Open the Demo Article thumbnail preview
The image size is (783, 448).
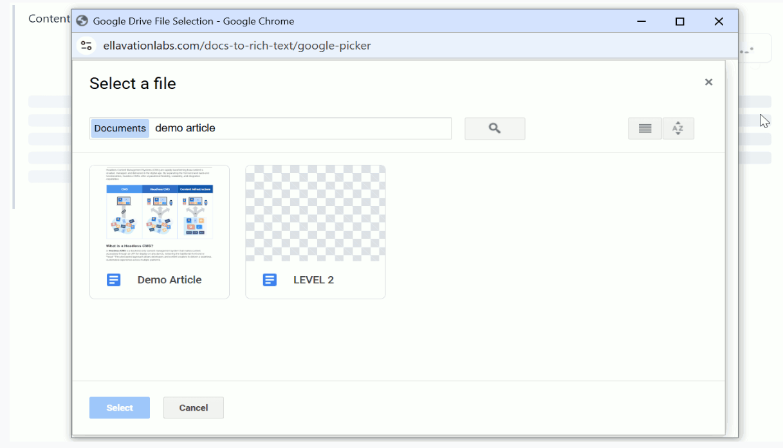coord(160,213)
